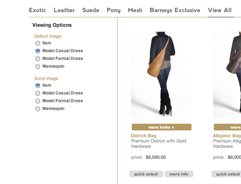Viewport: 241px width, 184px height.
Task: Set Scroll Image to Model Casual Dress
Action: (x=38, y=93)
